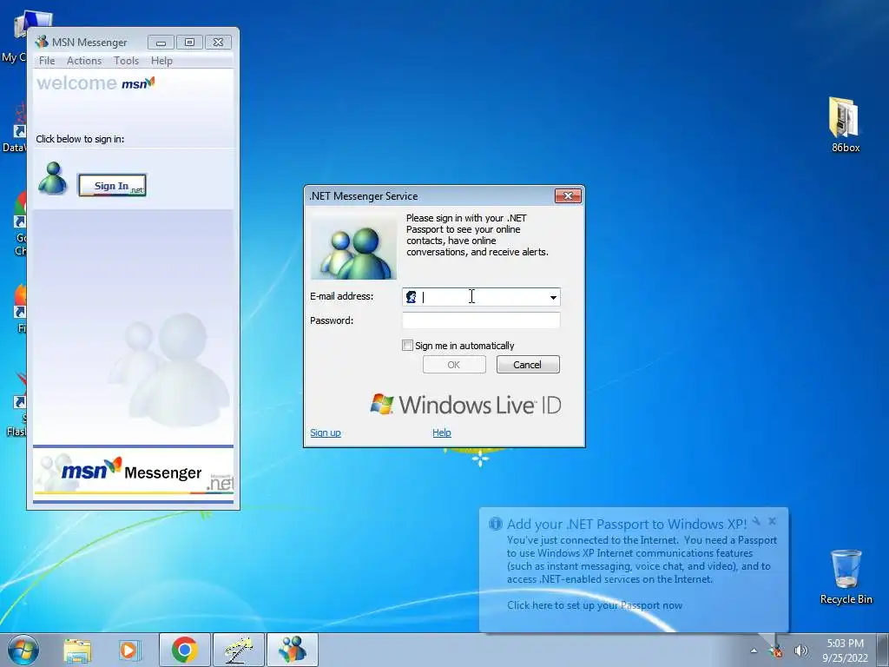Click the msn Messenger banner at window bottom
The width and height of the screenshot is (889, 667).
click(133, 474)
